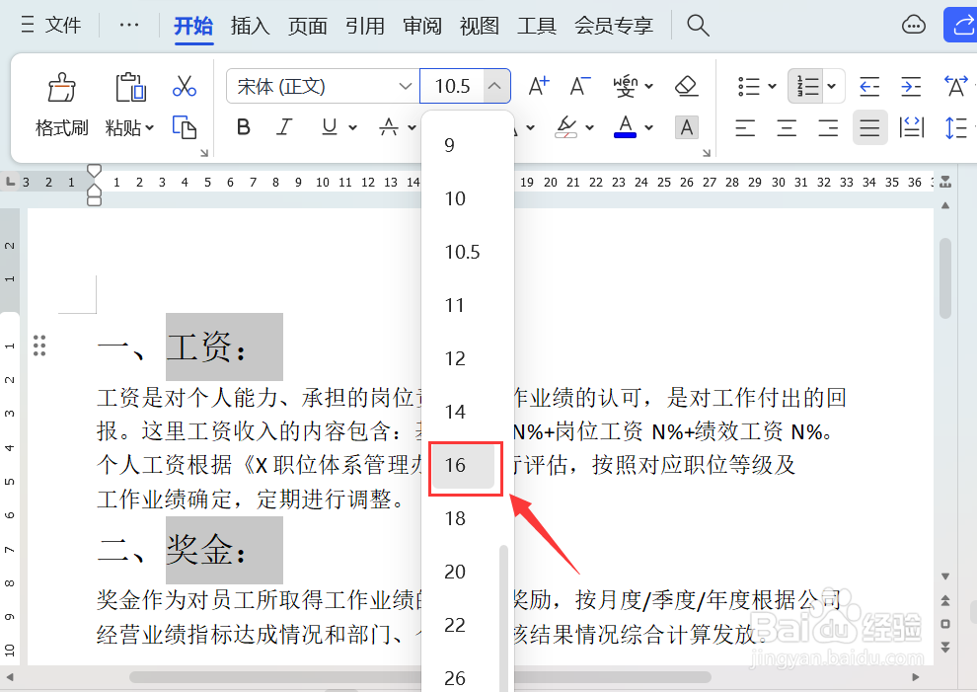This screenshot has height=692, width=977.
Task: Select font size 16 from list
Action: pos(464,465)
